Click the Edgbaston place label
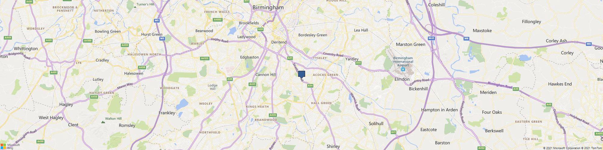Image resolution: width=603 pixels, height=150 pixels. click(x=249, y=57)
